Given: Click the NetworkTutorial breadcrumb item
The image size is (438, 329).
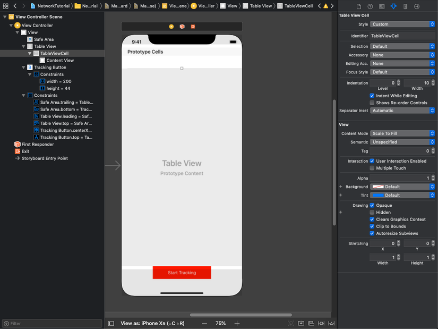Looking at the screenshot, I should pyautogui.click(x=50, y=6).
